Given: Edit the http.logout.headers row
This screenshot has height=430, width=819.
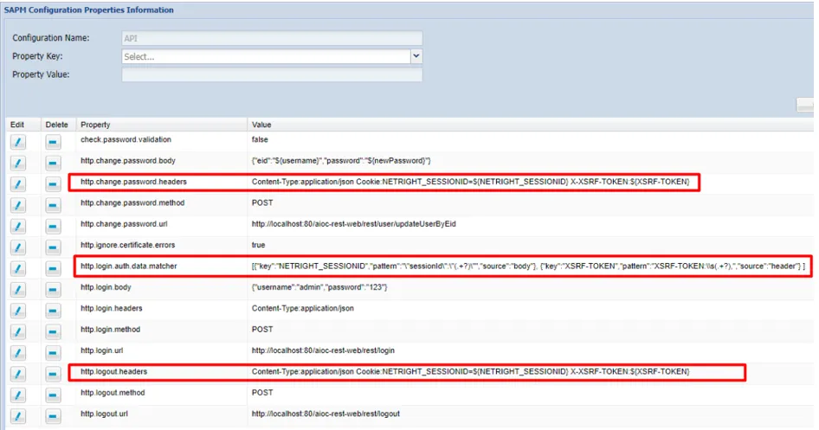Looking at the screenshot, I should pos(18,374).
